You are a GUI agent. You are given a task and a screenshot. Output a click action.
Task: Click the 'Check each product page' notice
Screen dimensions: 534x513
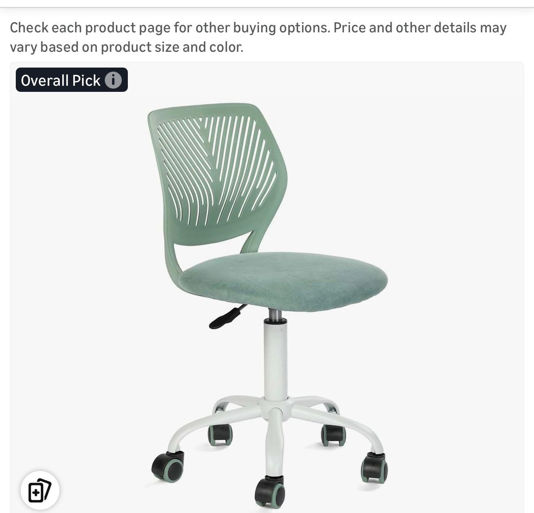pos(258,37)
